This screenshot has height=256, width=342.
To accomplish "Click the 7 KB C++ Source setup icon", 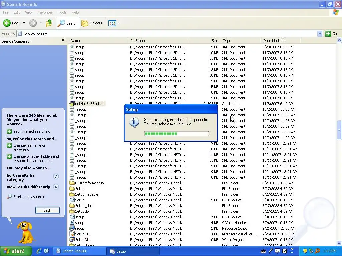I will [72, 217].
